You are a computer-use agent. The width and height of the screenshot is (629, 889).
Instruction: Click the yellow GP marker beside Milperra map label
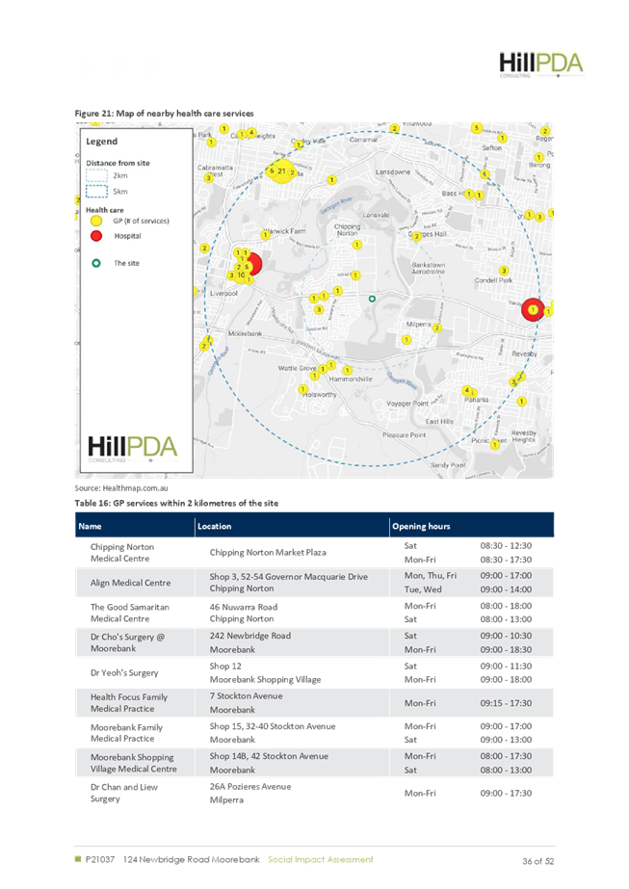pyautogui.click(x=436, y=327)
